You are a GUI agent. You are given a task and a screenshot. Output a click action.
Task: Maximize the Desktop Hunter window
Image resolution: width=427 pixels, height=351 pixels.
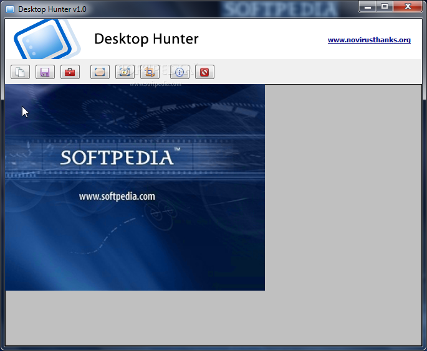385,6
